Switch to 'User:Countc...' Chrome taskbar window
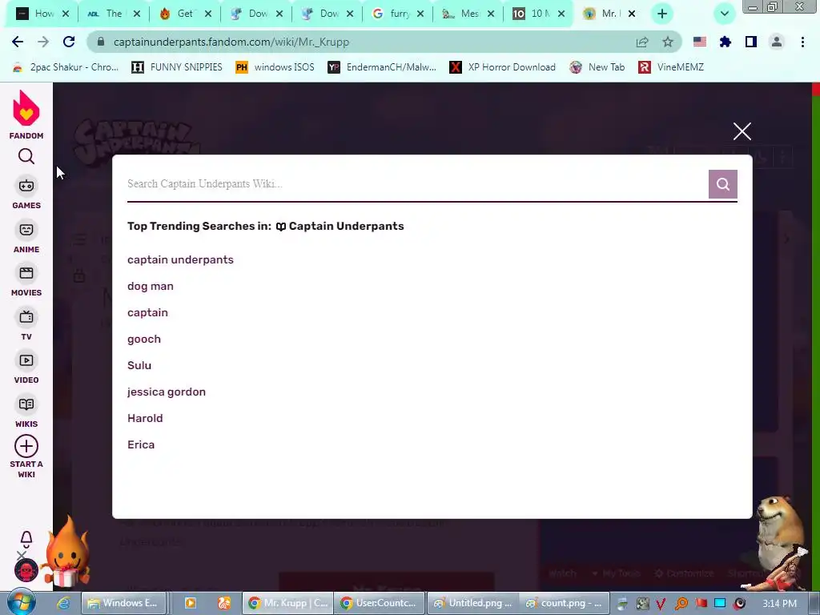The height and width of the screenshot is (615, 820). click(379, 603)
